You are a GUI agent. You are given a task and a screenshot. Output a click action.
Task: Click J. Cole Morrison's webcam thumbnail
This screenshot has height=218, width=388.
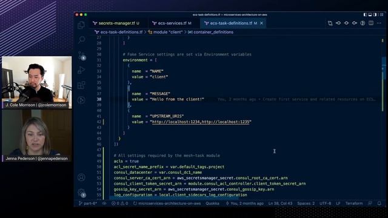36,82
